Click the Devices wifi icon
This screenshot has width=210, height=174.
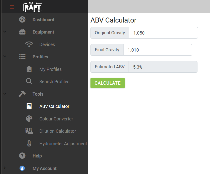(x=29, y=44)
